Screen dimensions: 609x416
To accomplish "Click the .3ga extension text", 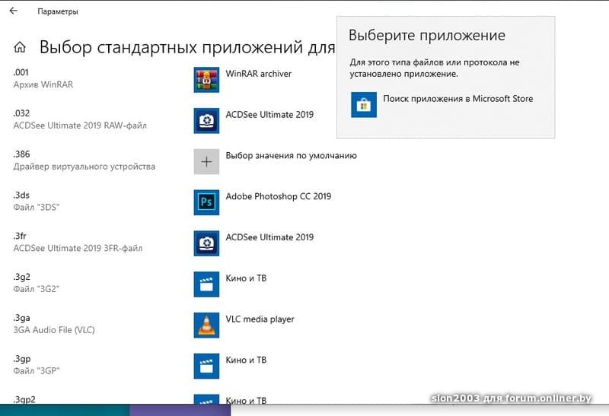I will click(x=22, y=318).
